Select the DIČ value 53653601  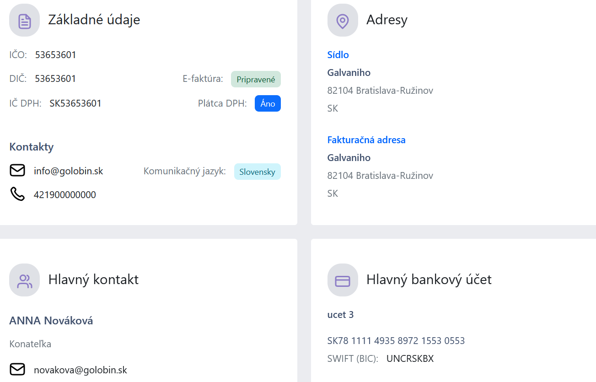(x=55, y=79)
